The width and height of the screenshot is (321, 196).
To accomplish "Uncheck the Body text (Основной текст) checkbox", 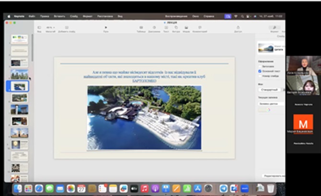I will 260,71.
